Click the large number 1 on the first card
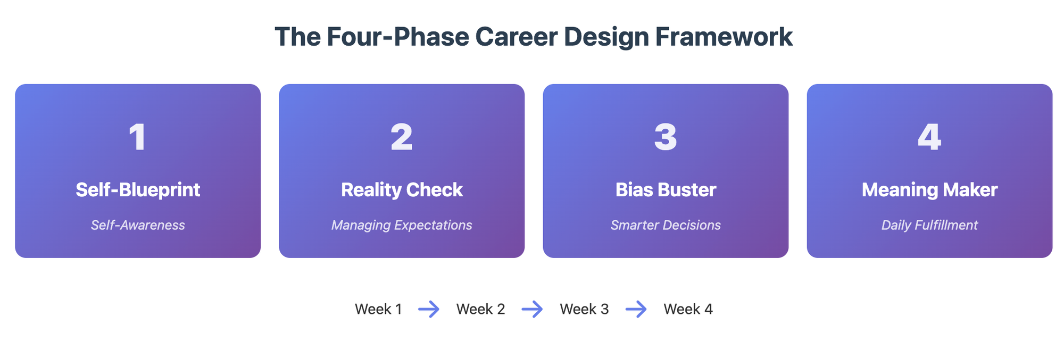This screenshot has width=1064, height=341. 138,137
